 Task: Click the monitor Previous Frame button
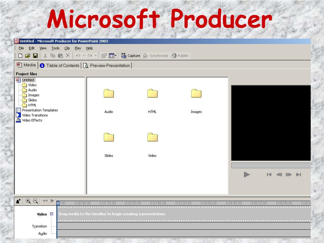[279, 175]
